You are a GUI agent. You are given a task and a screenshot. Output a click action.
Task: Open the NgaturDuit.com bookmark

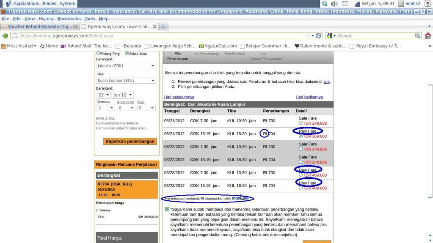click(218, 46)
